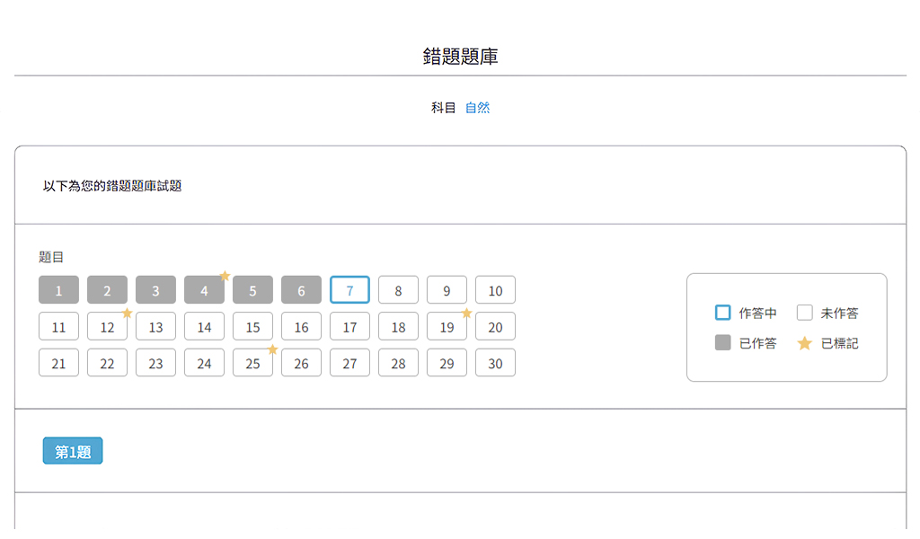Select the currently active question 7

click(x=349, y=290)
